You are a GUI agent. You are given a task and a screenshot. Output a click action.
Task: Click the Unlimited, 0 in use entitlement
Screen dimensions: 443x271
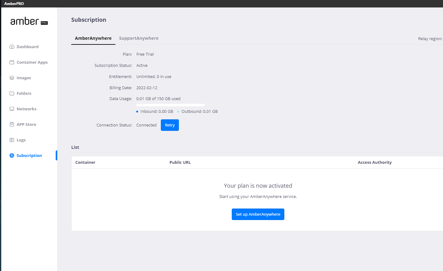tap(154, 77)
